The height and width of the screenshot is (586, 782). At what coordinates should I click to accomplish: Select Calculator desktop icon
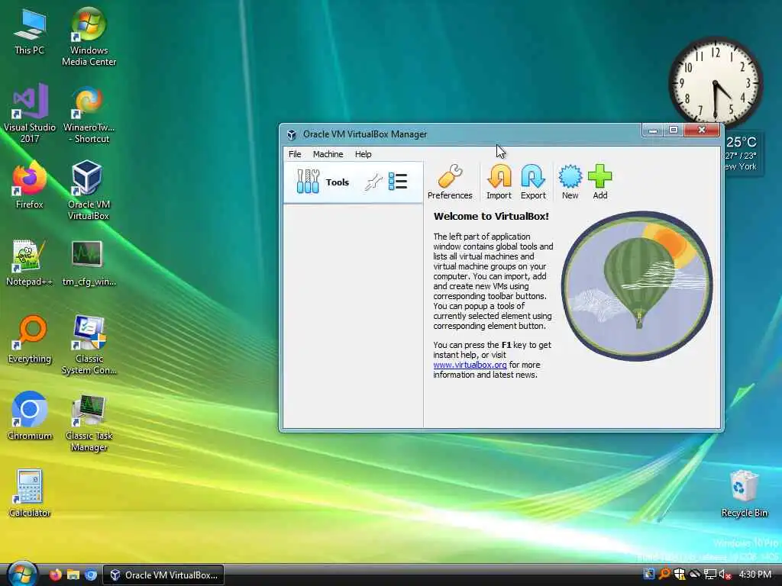[x=29, y=494]
